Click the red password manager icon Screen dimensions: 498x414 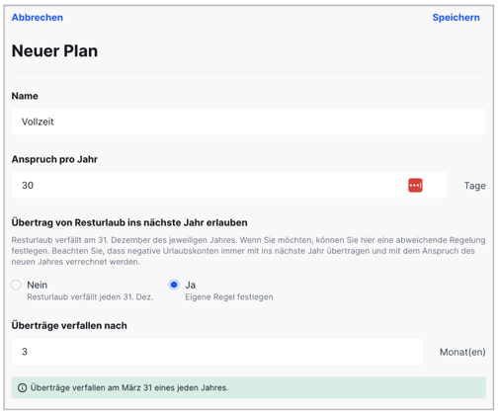pos(415,185)
